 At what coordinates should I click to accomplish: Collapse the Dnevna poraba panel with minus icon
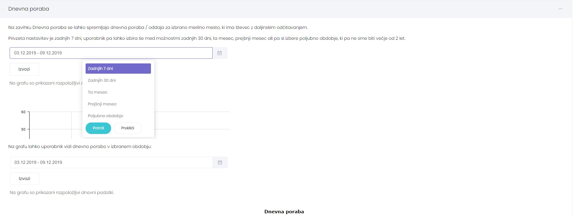pos(560,9)
